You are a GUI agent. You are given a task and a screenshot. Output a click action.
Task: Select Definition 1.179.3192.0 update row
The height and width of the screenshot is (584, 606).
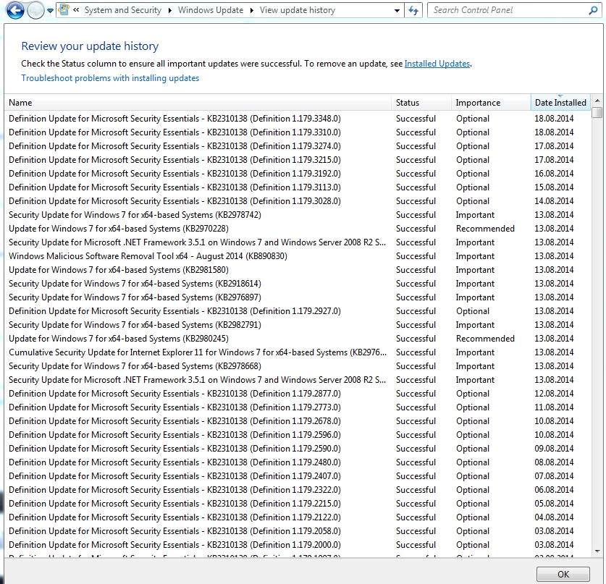tap(298, 174)
